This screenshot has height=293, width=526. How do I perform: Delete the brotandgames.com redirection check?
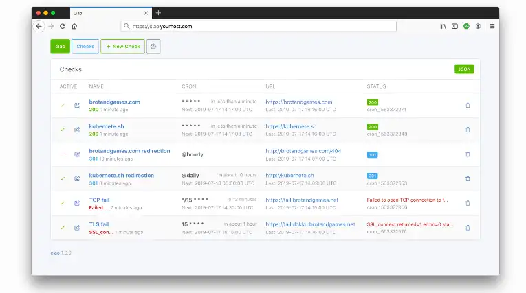[x=468, y=154]
